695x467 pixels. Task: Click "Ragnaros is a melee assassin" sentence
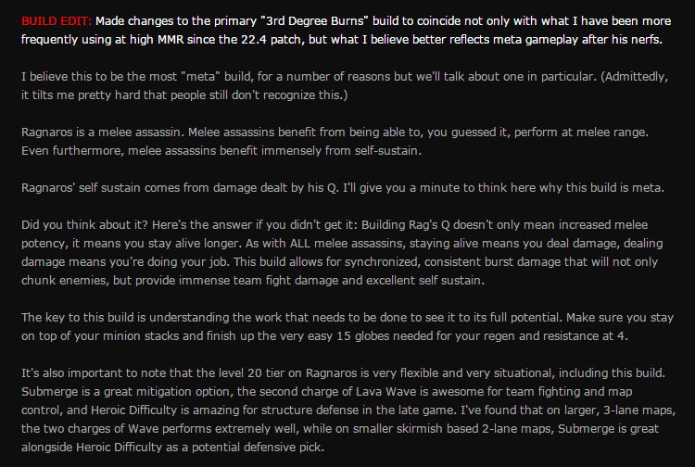103,132
